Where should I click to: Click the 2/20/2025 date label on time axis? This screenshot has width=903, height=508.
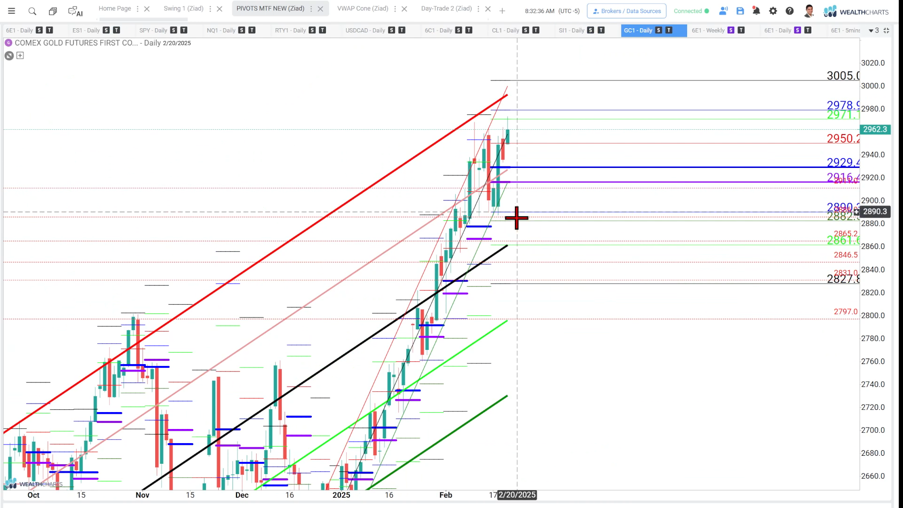pyautogui.click(x=517, y=495)
